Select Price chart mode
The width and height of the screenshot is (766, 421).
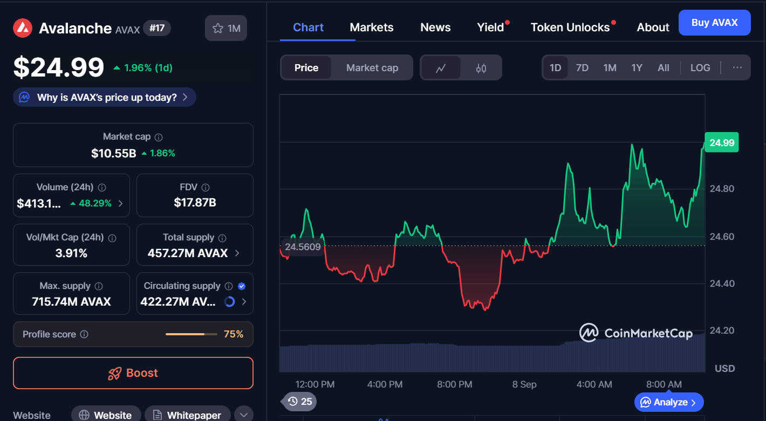point(306,68)
